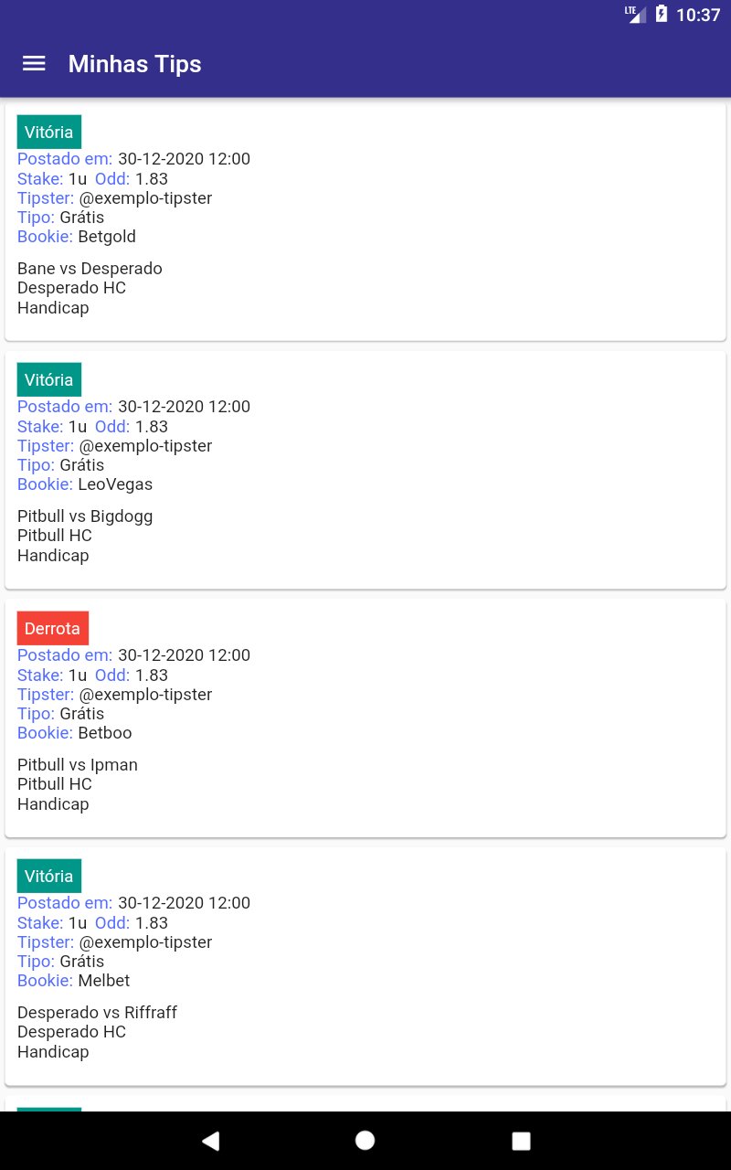The height and width of the screenshot is (1170, 731).
Task: Tap the battery icon in status bar
Action: click(662, 15)
